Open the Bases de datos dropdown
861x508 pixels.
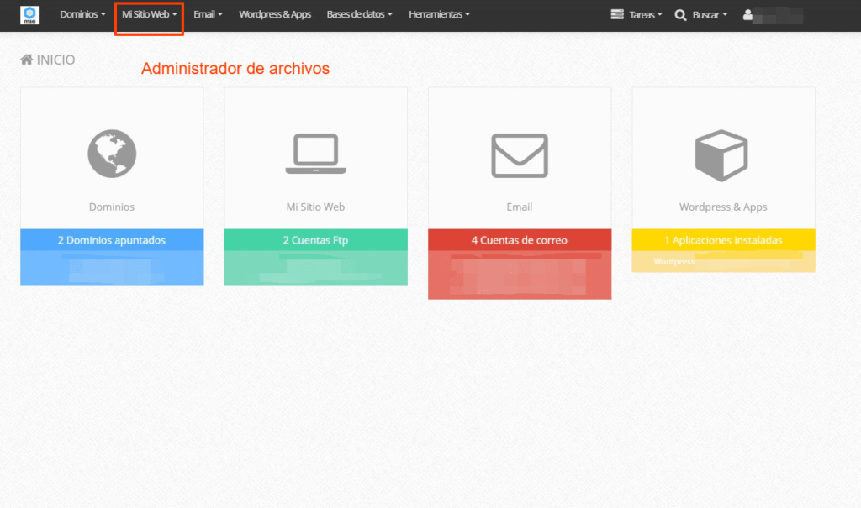pos(360,14)
